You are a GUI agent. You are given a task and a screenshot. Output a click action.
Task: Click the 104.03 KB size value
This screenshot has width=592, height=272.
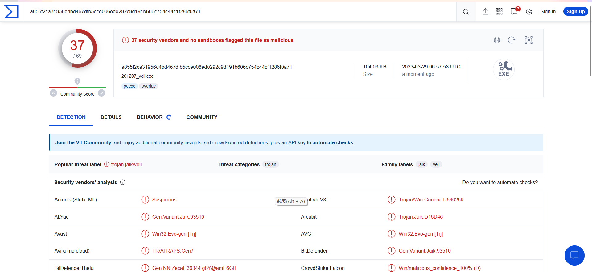[375, 67]
